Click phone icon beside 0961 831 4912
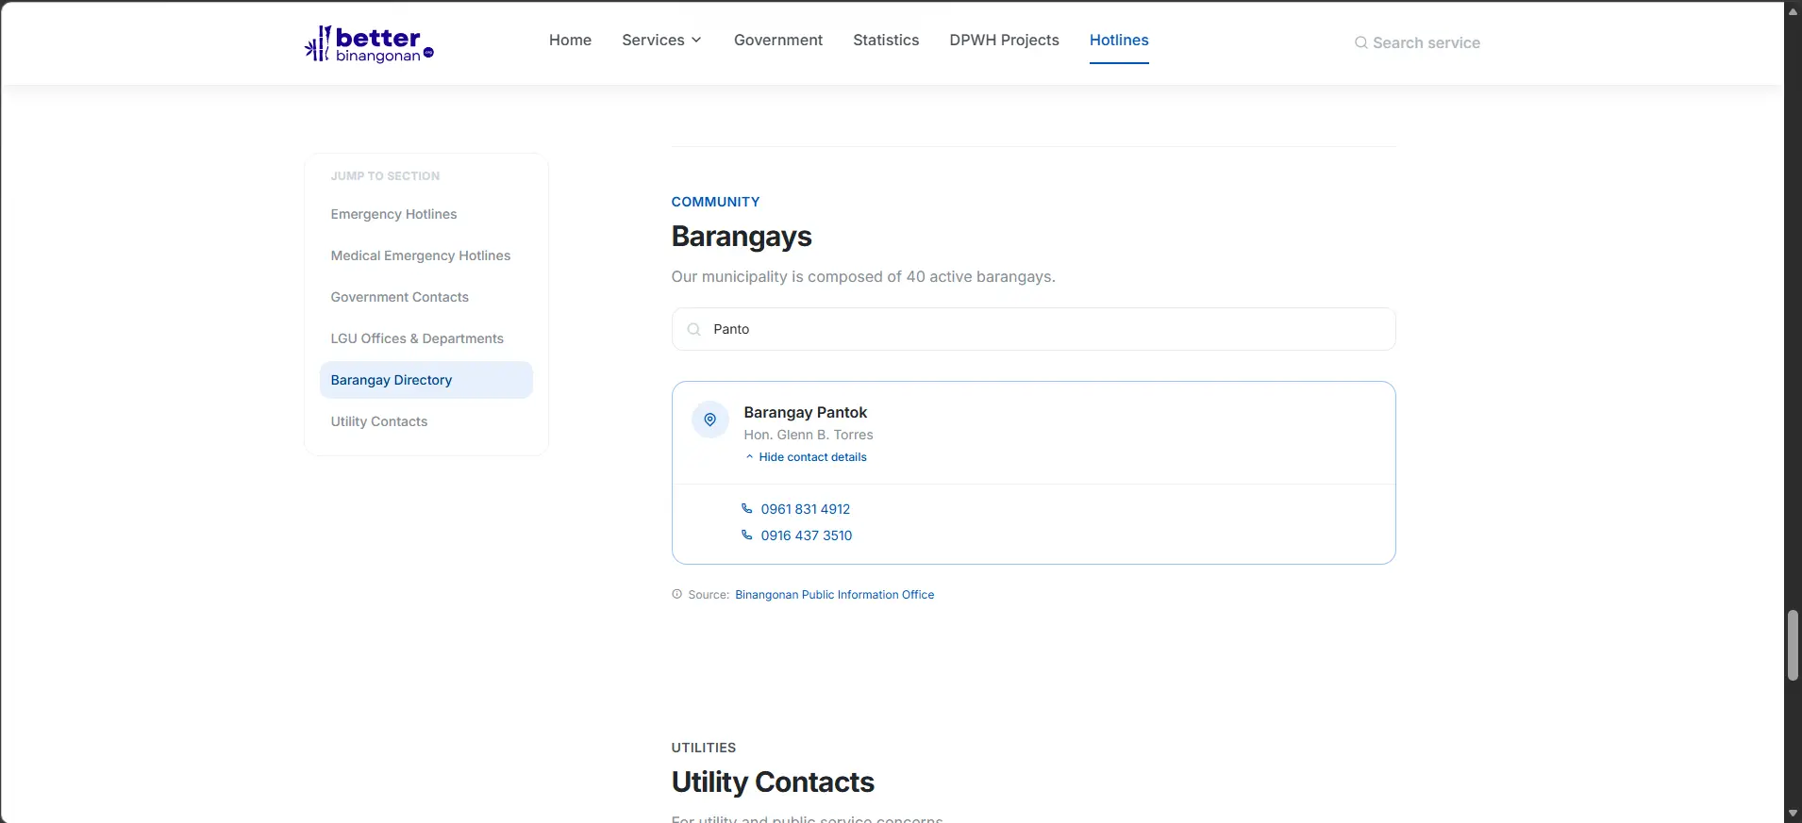 [x=747, y=508]
